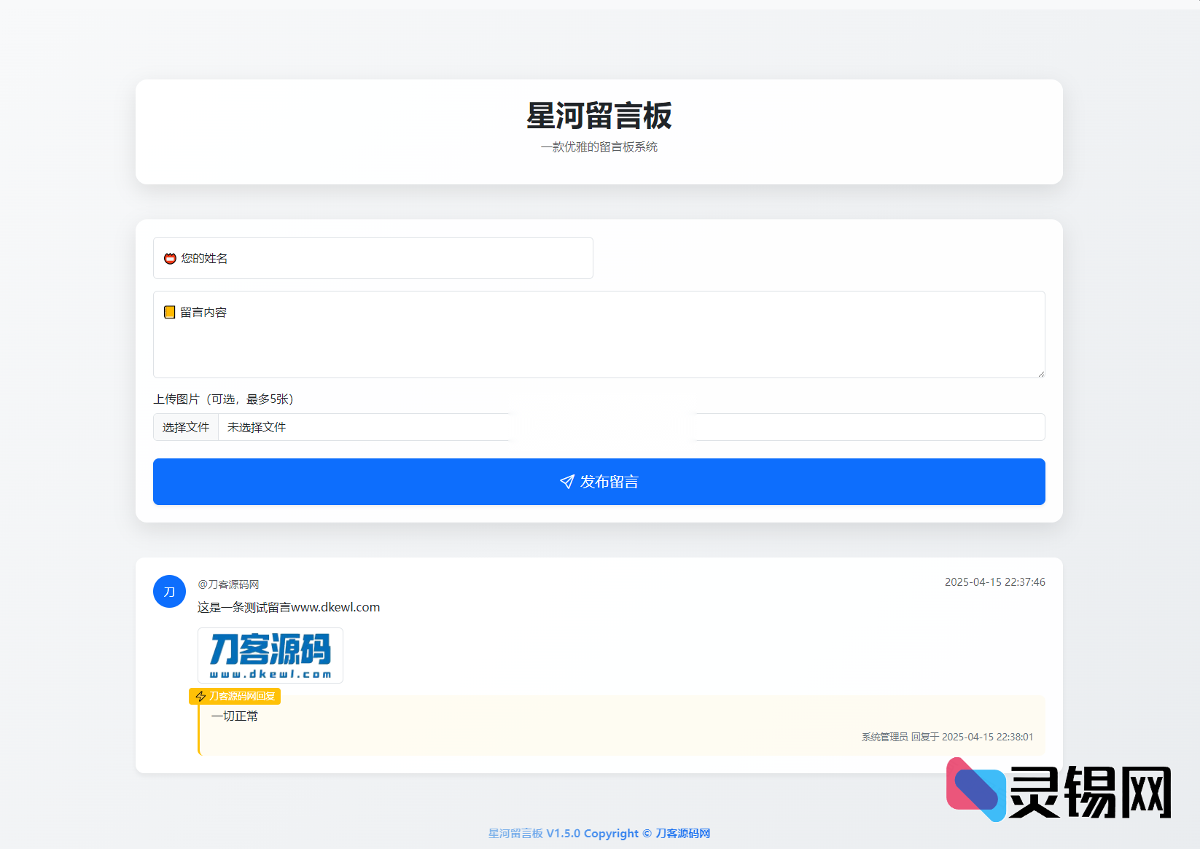
Task: Click the blue 刀 avatar of the commenter
Action: [x=169, y=592]
